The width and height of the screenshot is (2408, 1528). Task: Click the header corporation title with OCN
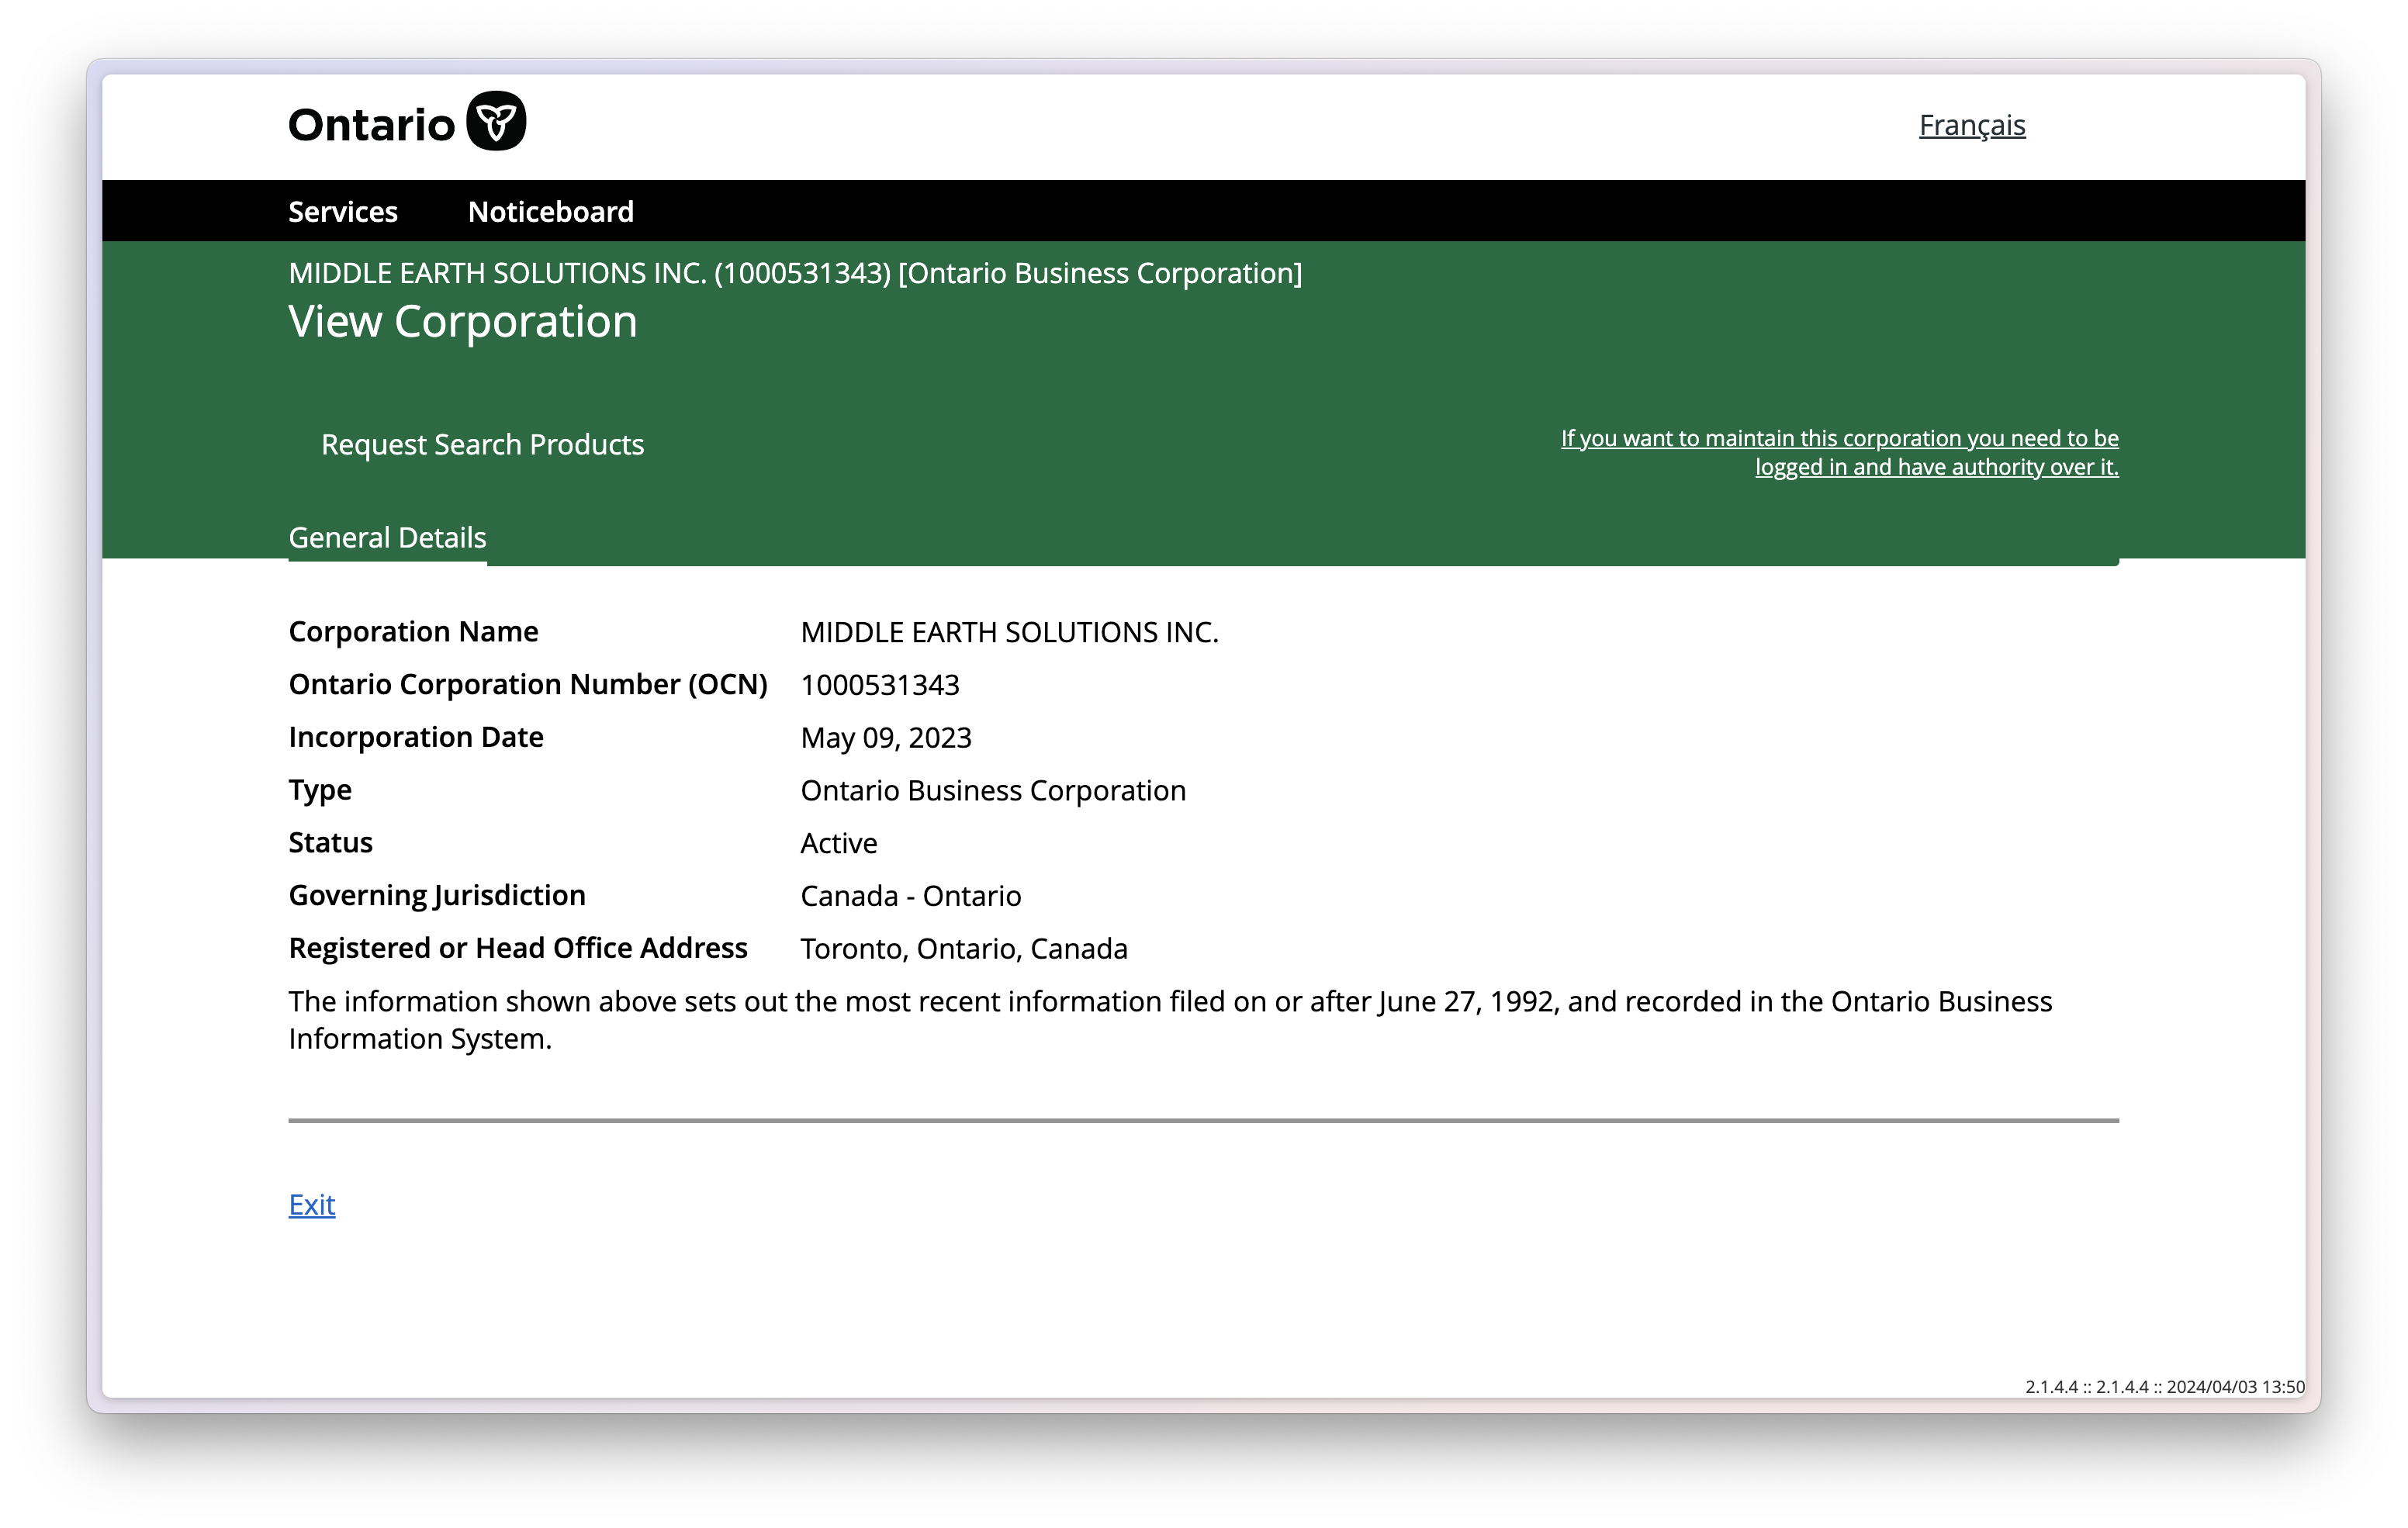795,273
